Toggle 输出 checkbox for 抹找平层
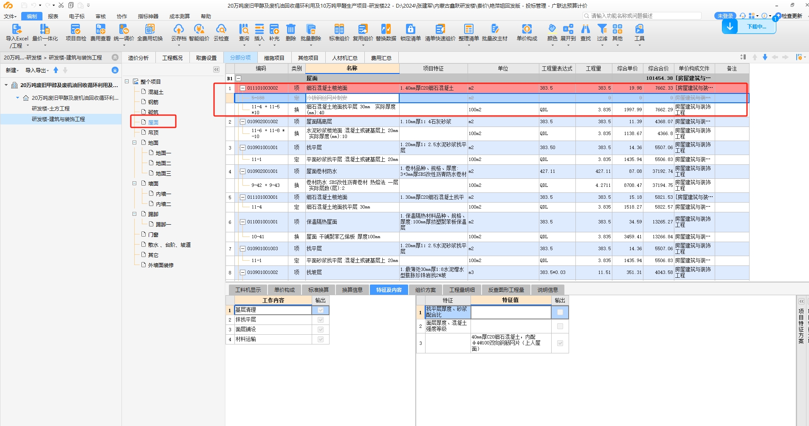 click(321, 320)
